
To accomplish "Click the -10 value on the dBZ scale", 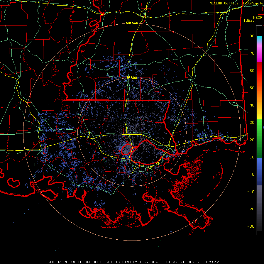I will pos(251,192).
